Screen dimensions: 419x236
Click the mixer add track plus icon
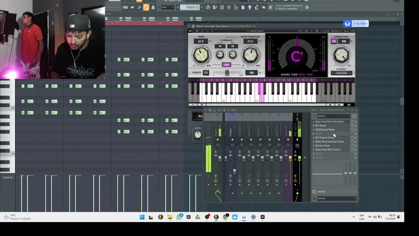pyautogui.click(x=305, y=157)
